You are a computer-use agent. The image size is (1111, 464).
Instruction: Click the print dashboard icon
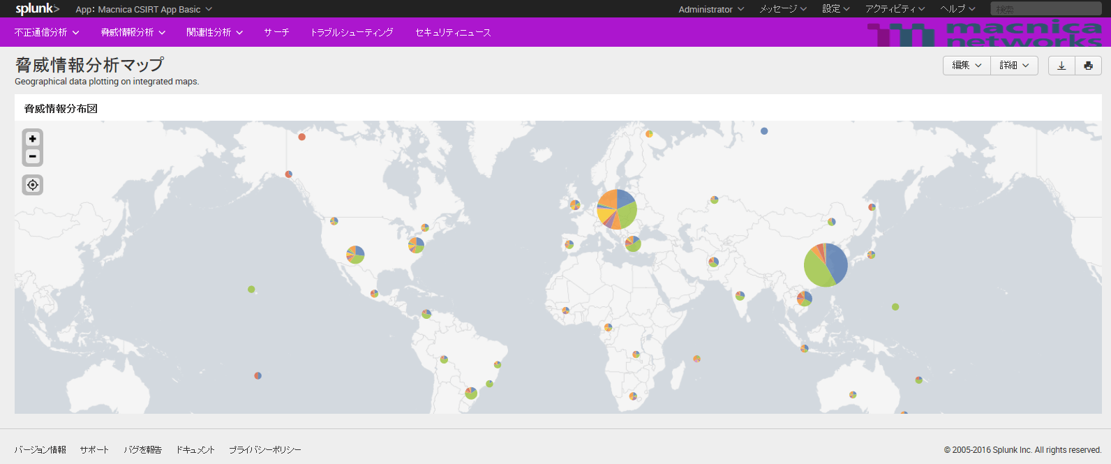(x=1088, y=66)
